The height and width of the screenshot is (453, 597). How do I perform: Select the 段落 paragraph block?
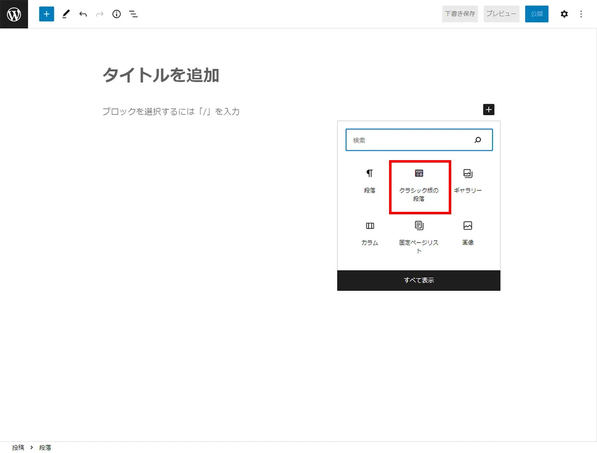pos(370,181)
